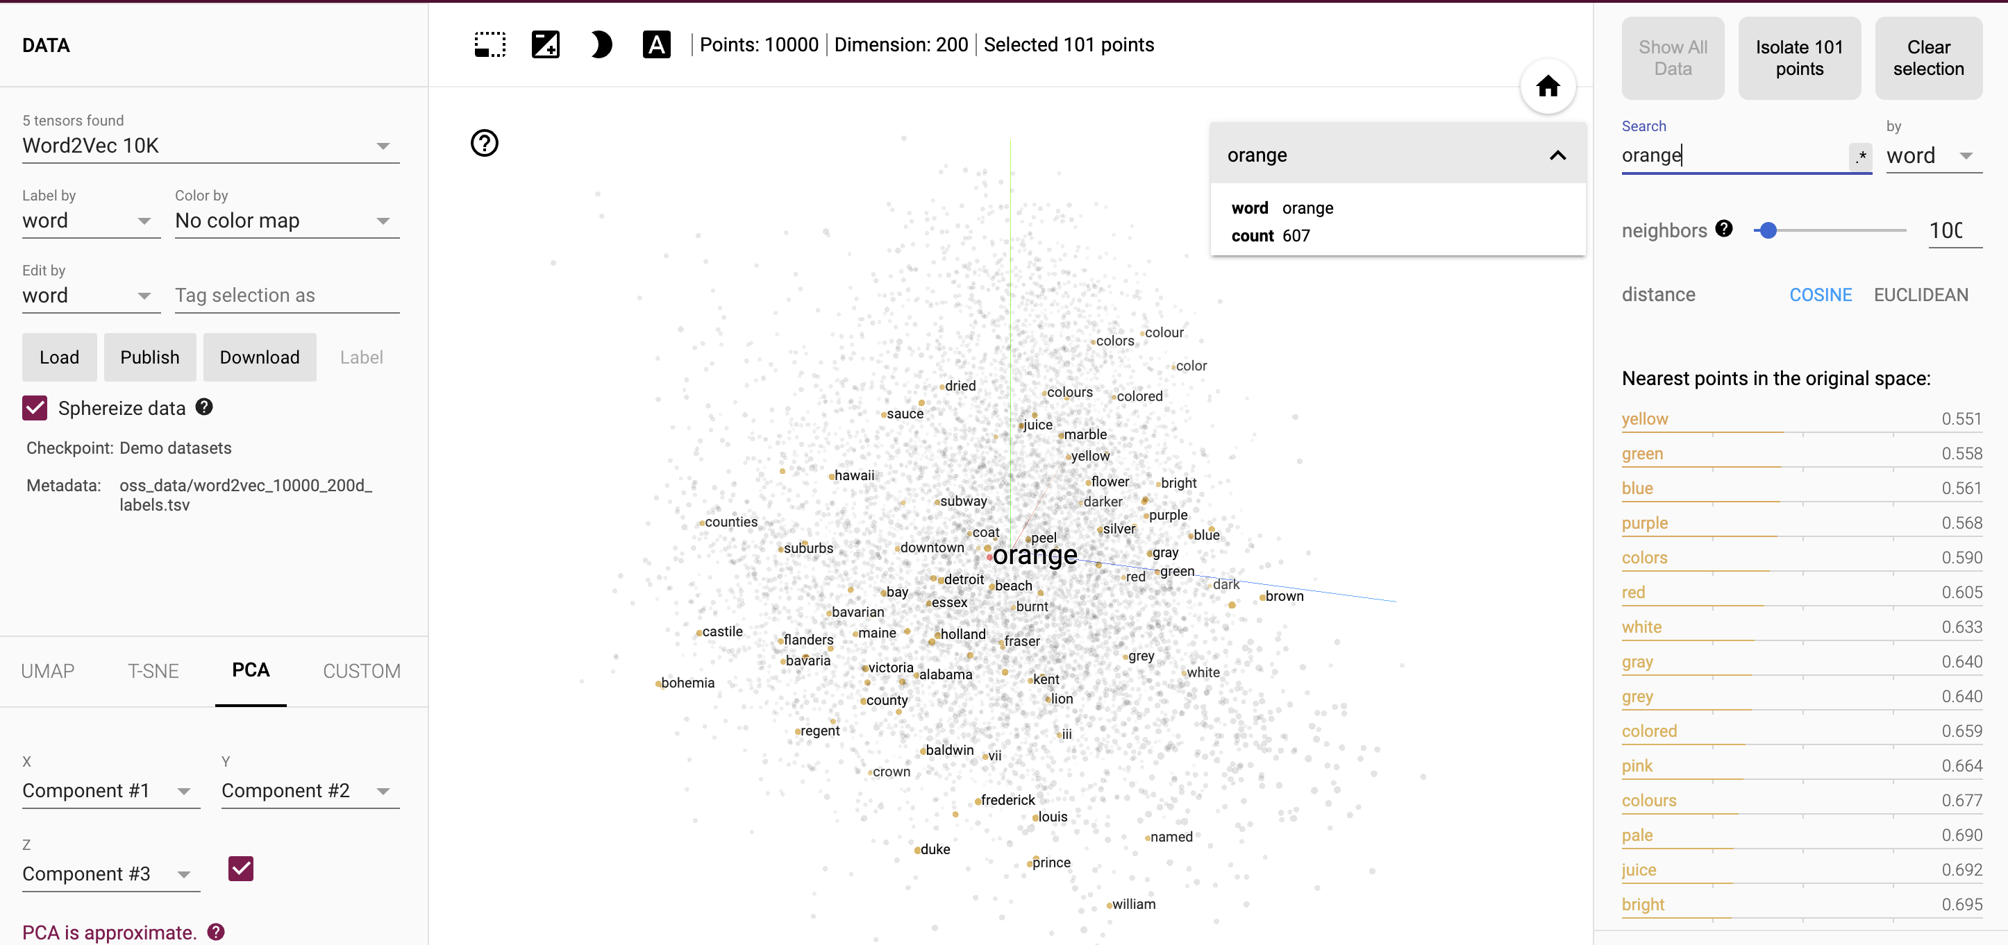Toggle the Sphereize data checkbox
Viewport: 2008px width, 945px height.
(35, 407)
